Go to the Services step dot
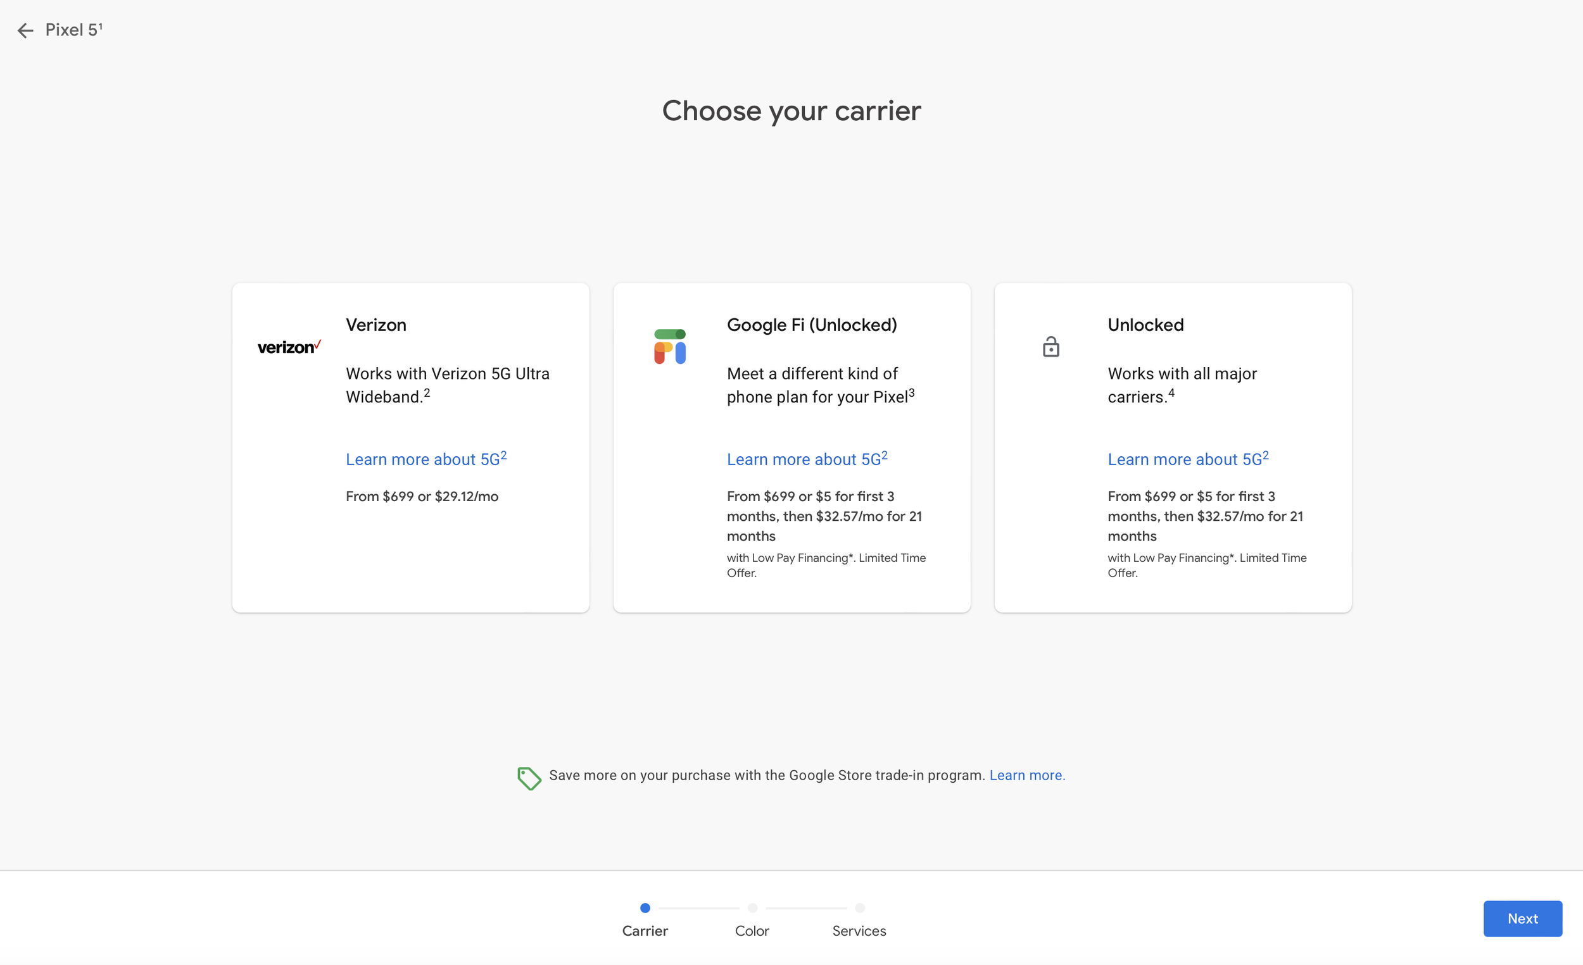1583x965 pixels. point(860,908)
